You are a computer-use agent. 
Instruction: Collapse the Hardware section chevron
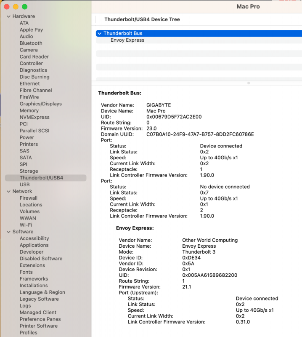pyautogui.click(x=8, y=16)
